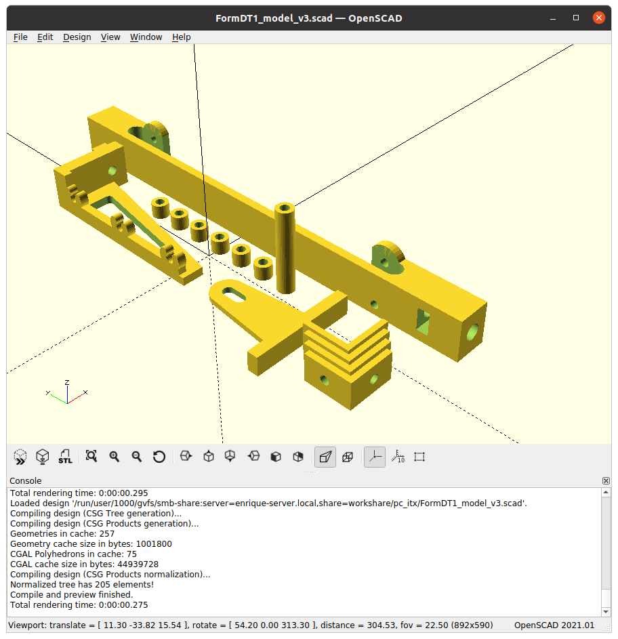Screen dimensions: 618x639
Task: Click the XYZ axis indicator in viewport
Action: click(x=67, y=392)
